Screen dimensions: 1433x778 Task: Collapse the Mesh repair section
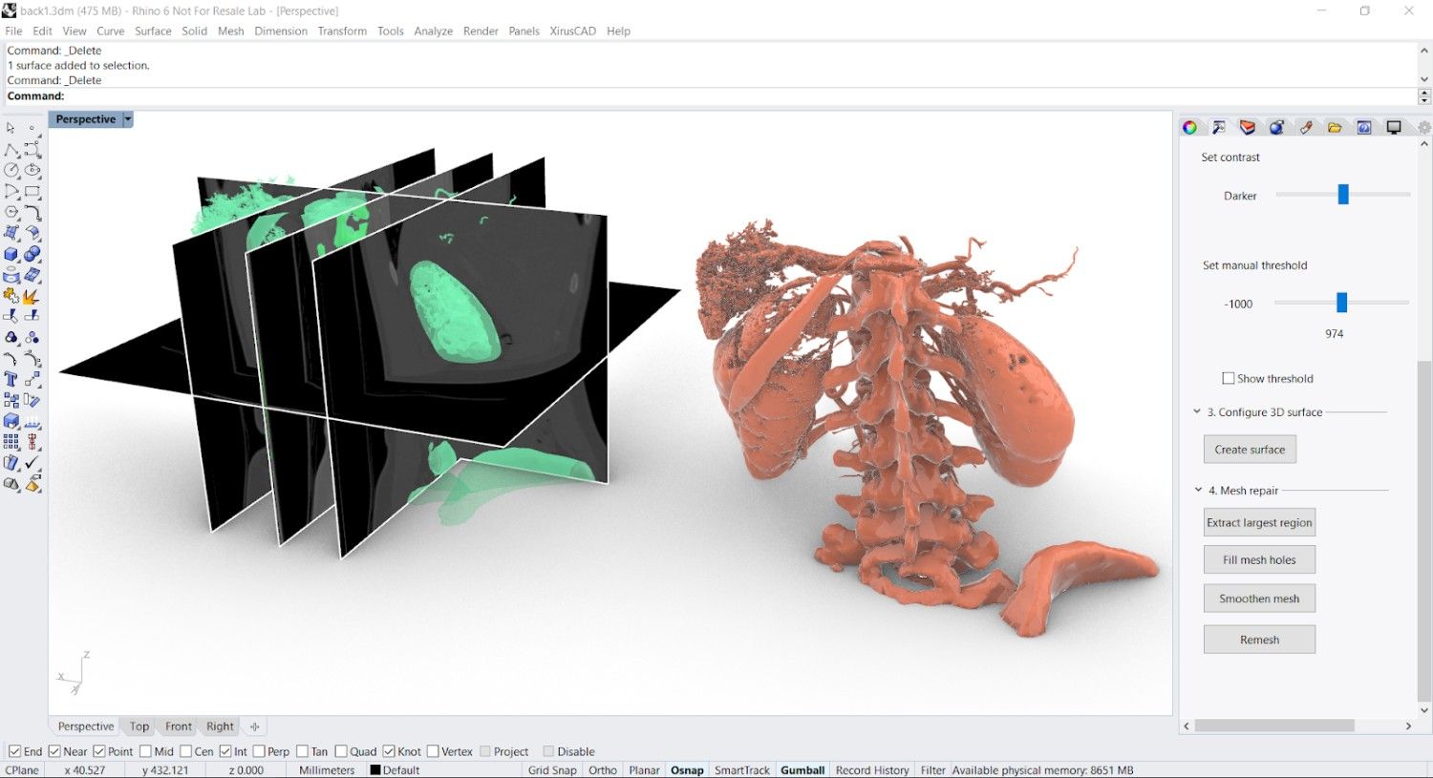[1197, 489]
